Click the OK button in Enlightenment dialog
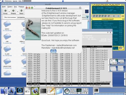This screenshot has height=95, width=126. [53, 51]
